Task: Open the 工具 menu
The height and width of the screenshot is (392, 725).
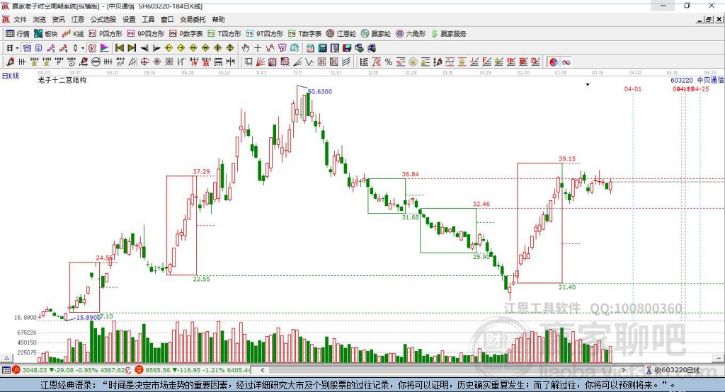Action: 148,19
